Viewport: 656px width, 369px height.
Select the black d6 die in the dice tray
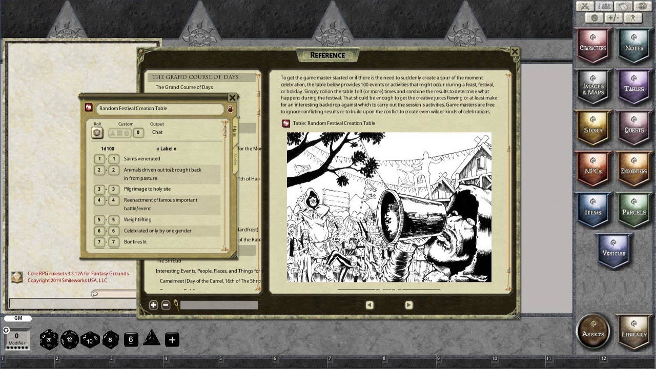click(131, 339)
